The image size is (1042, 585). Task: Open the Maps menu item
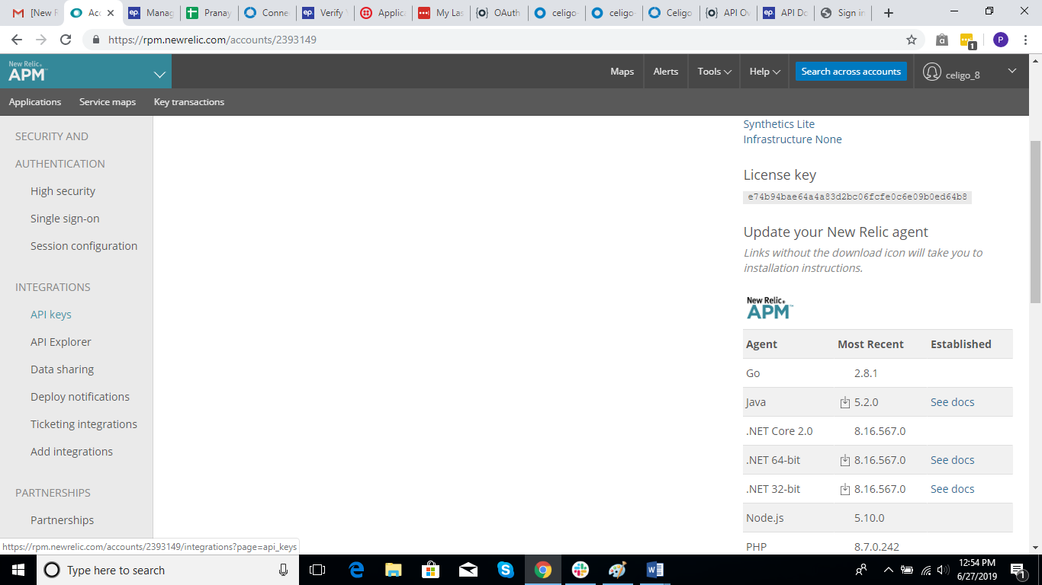pyautogui.click(x=622, y=71)
